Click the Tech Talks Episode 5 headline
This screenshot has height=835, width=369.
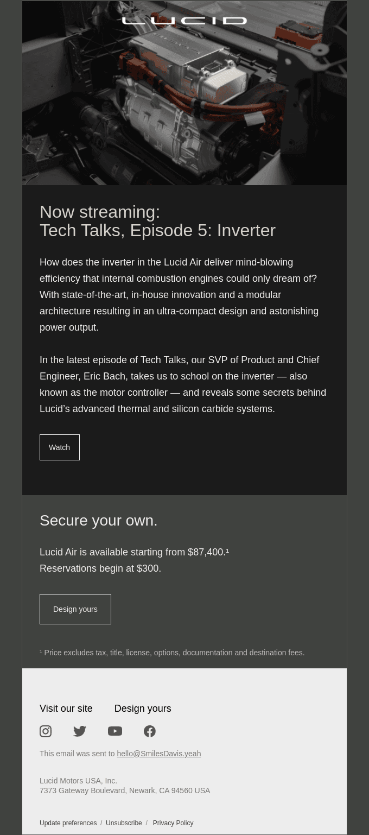[x=157, y=221]
